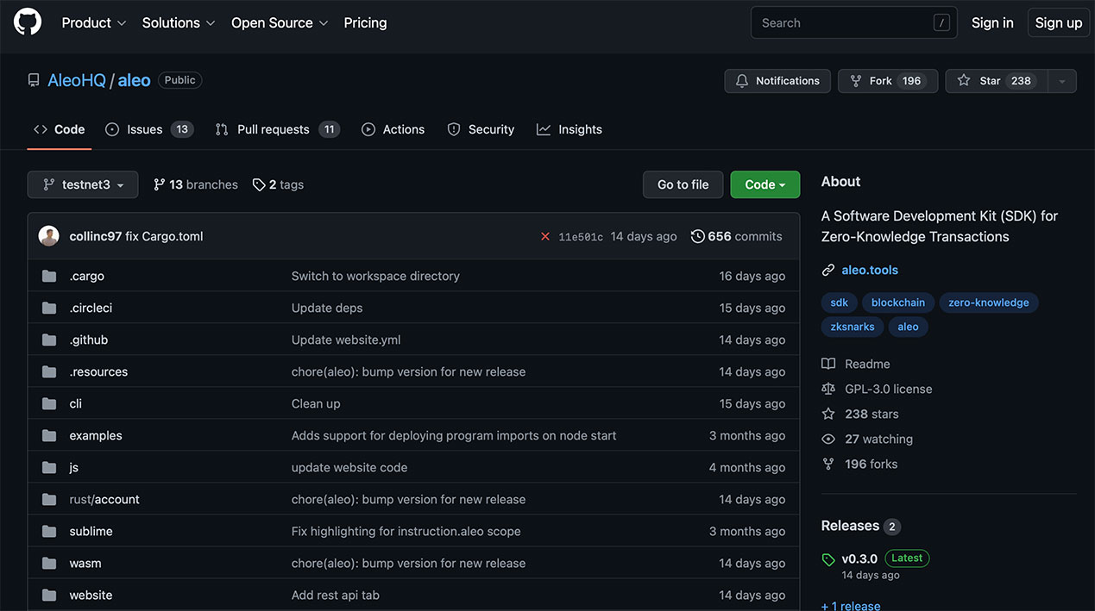
Task: Click the sublime folder icon
Action: pyautogui.click(x=49, y=531)
